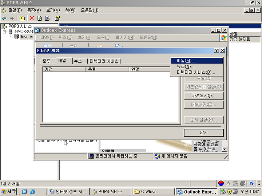
Task: Click the Internet Explorer quick launch icon
Action: (32, 192)
